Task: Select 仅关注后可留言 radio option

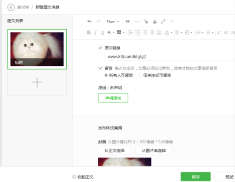Action: (140, 75)
